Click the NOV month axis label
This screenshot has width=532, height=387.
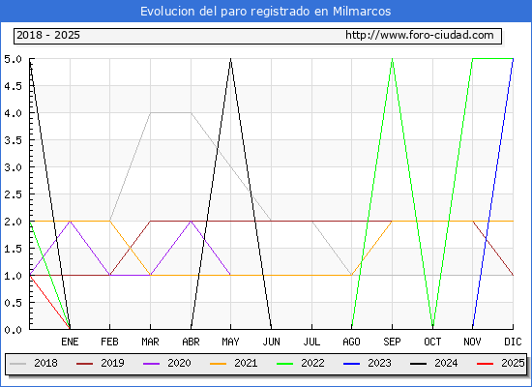[472, 342]
